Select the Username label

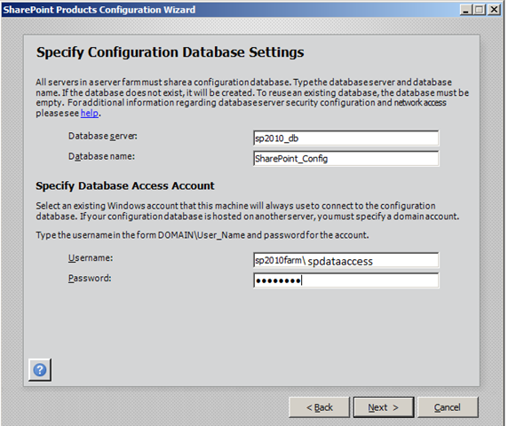[91, 258]
